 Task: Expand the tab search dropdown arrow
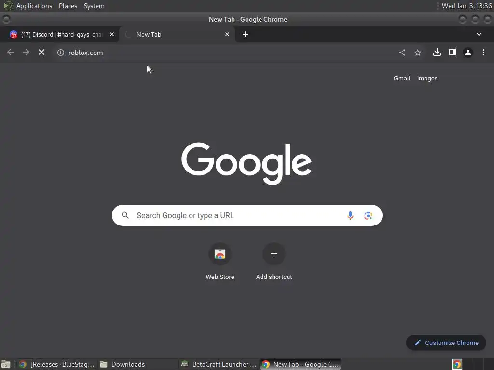(x=479, y=34)
